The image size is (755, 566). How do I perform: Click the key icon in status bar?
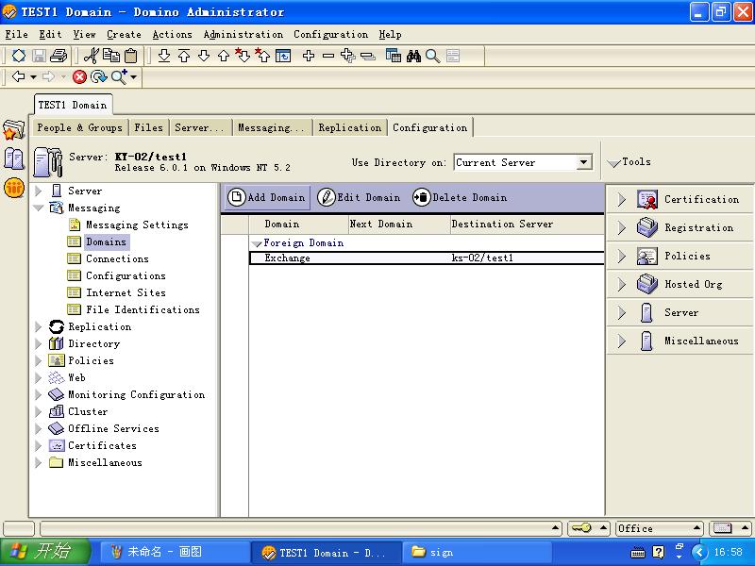(x=581, y=528)
